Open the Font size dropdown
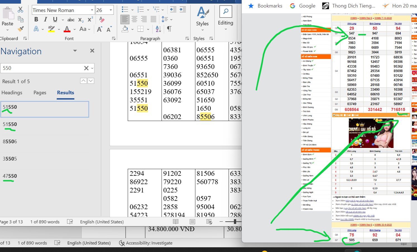417x252 pixels. point(111,10)
